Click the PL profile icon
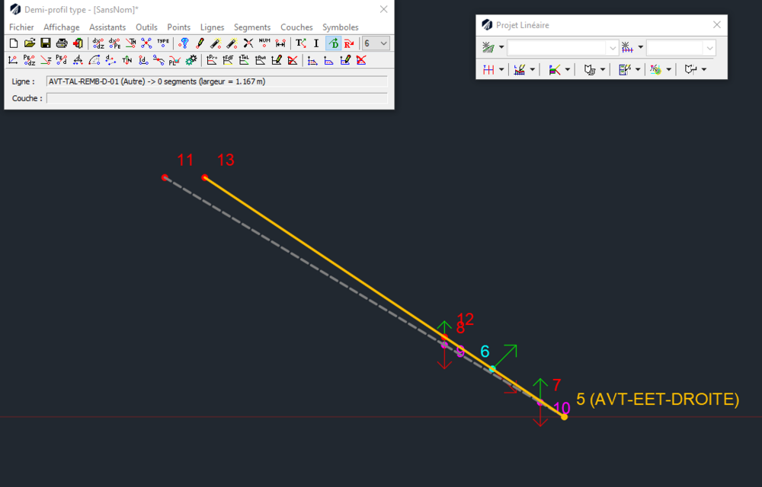This screenshot has height=487, width=762. click(x=174, y=60)
